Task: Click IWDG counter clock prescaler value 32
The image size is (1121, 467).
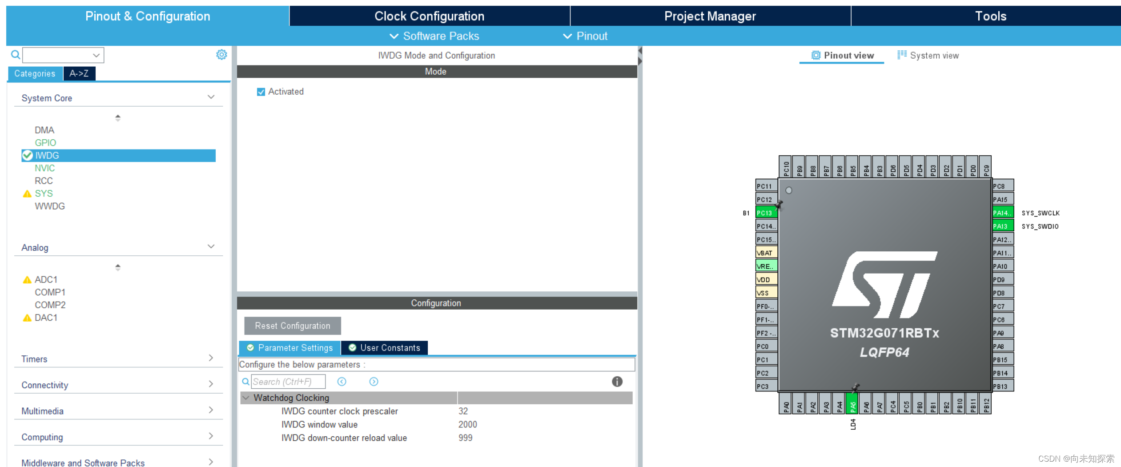Action: coord(463,411)
